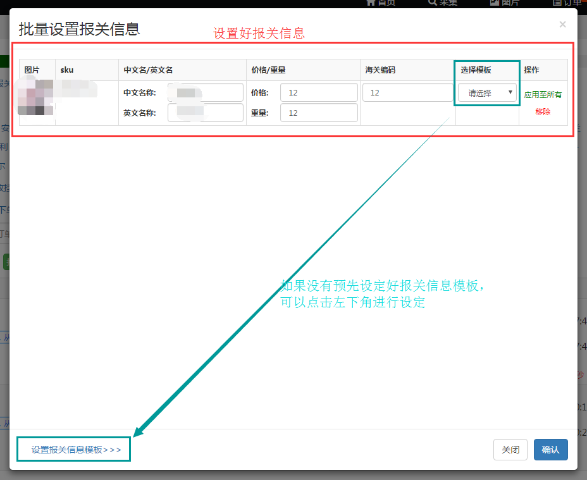Image resolution: width=587 pixels, height=480 pixels.
Task: Open the 请选择 template dropdown
Action: pos(486,92)
